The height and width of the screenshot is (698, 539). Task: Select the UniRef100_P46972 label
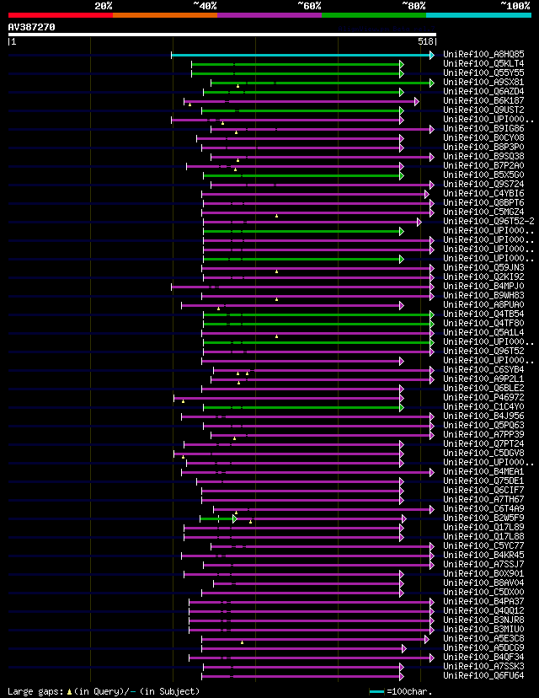pyautogui.click(x=484, y=398)
